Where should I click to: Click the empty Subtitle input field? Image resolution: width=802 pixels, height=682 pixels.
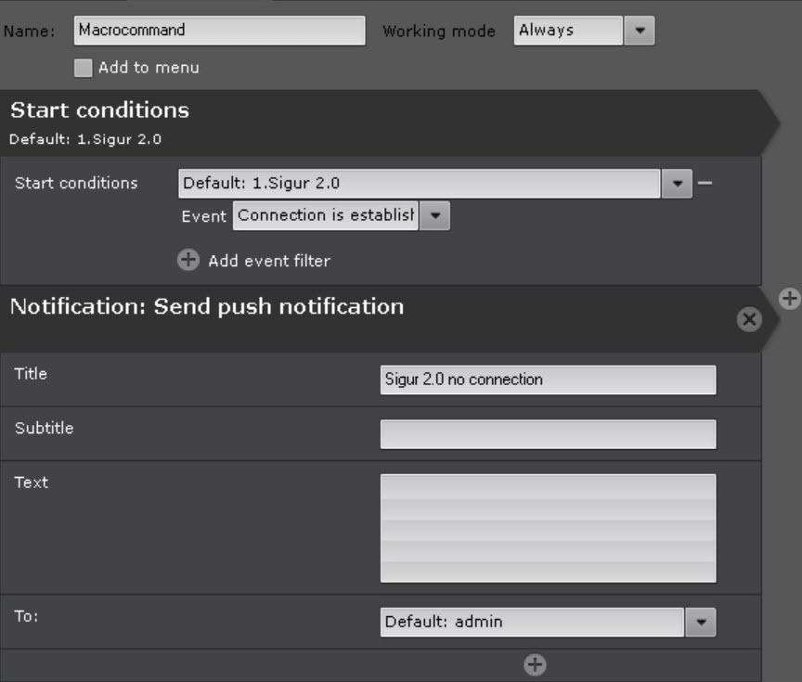point(548,433)
